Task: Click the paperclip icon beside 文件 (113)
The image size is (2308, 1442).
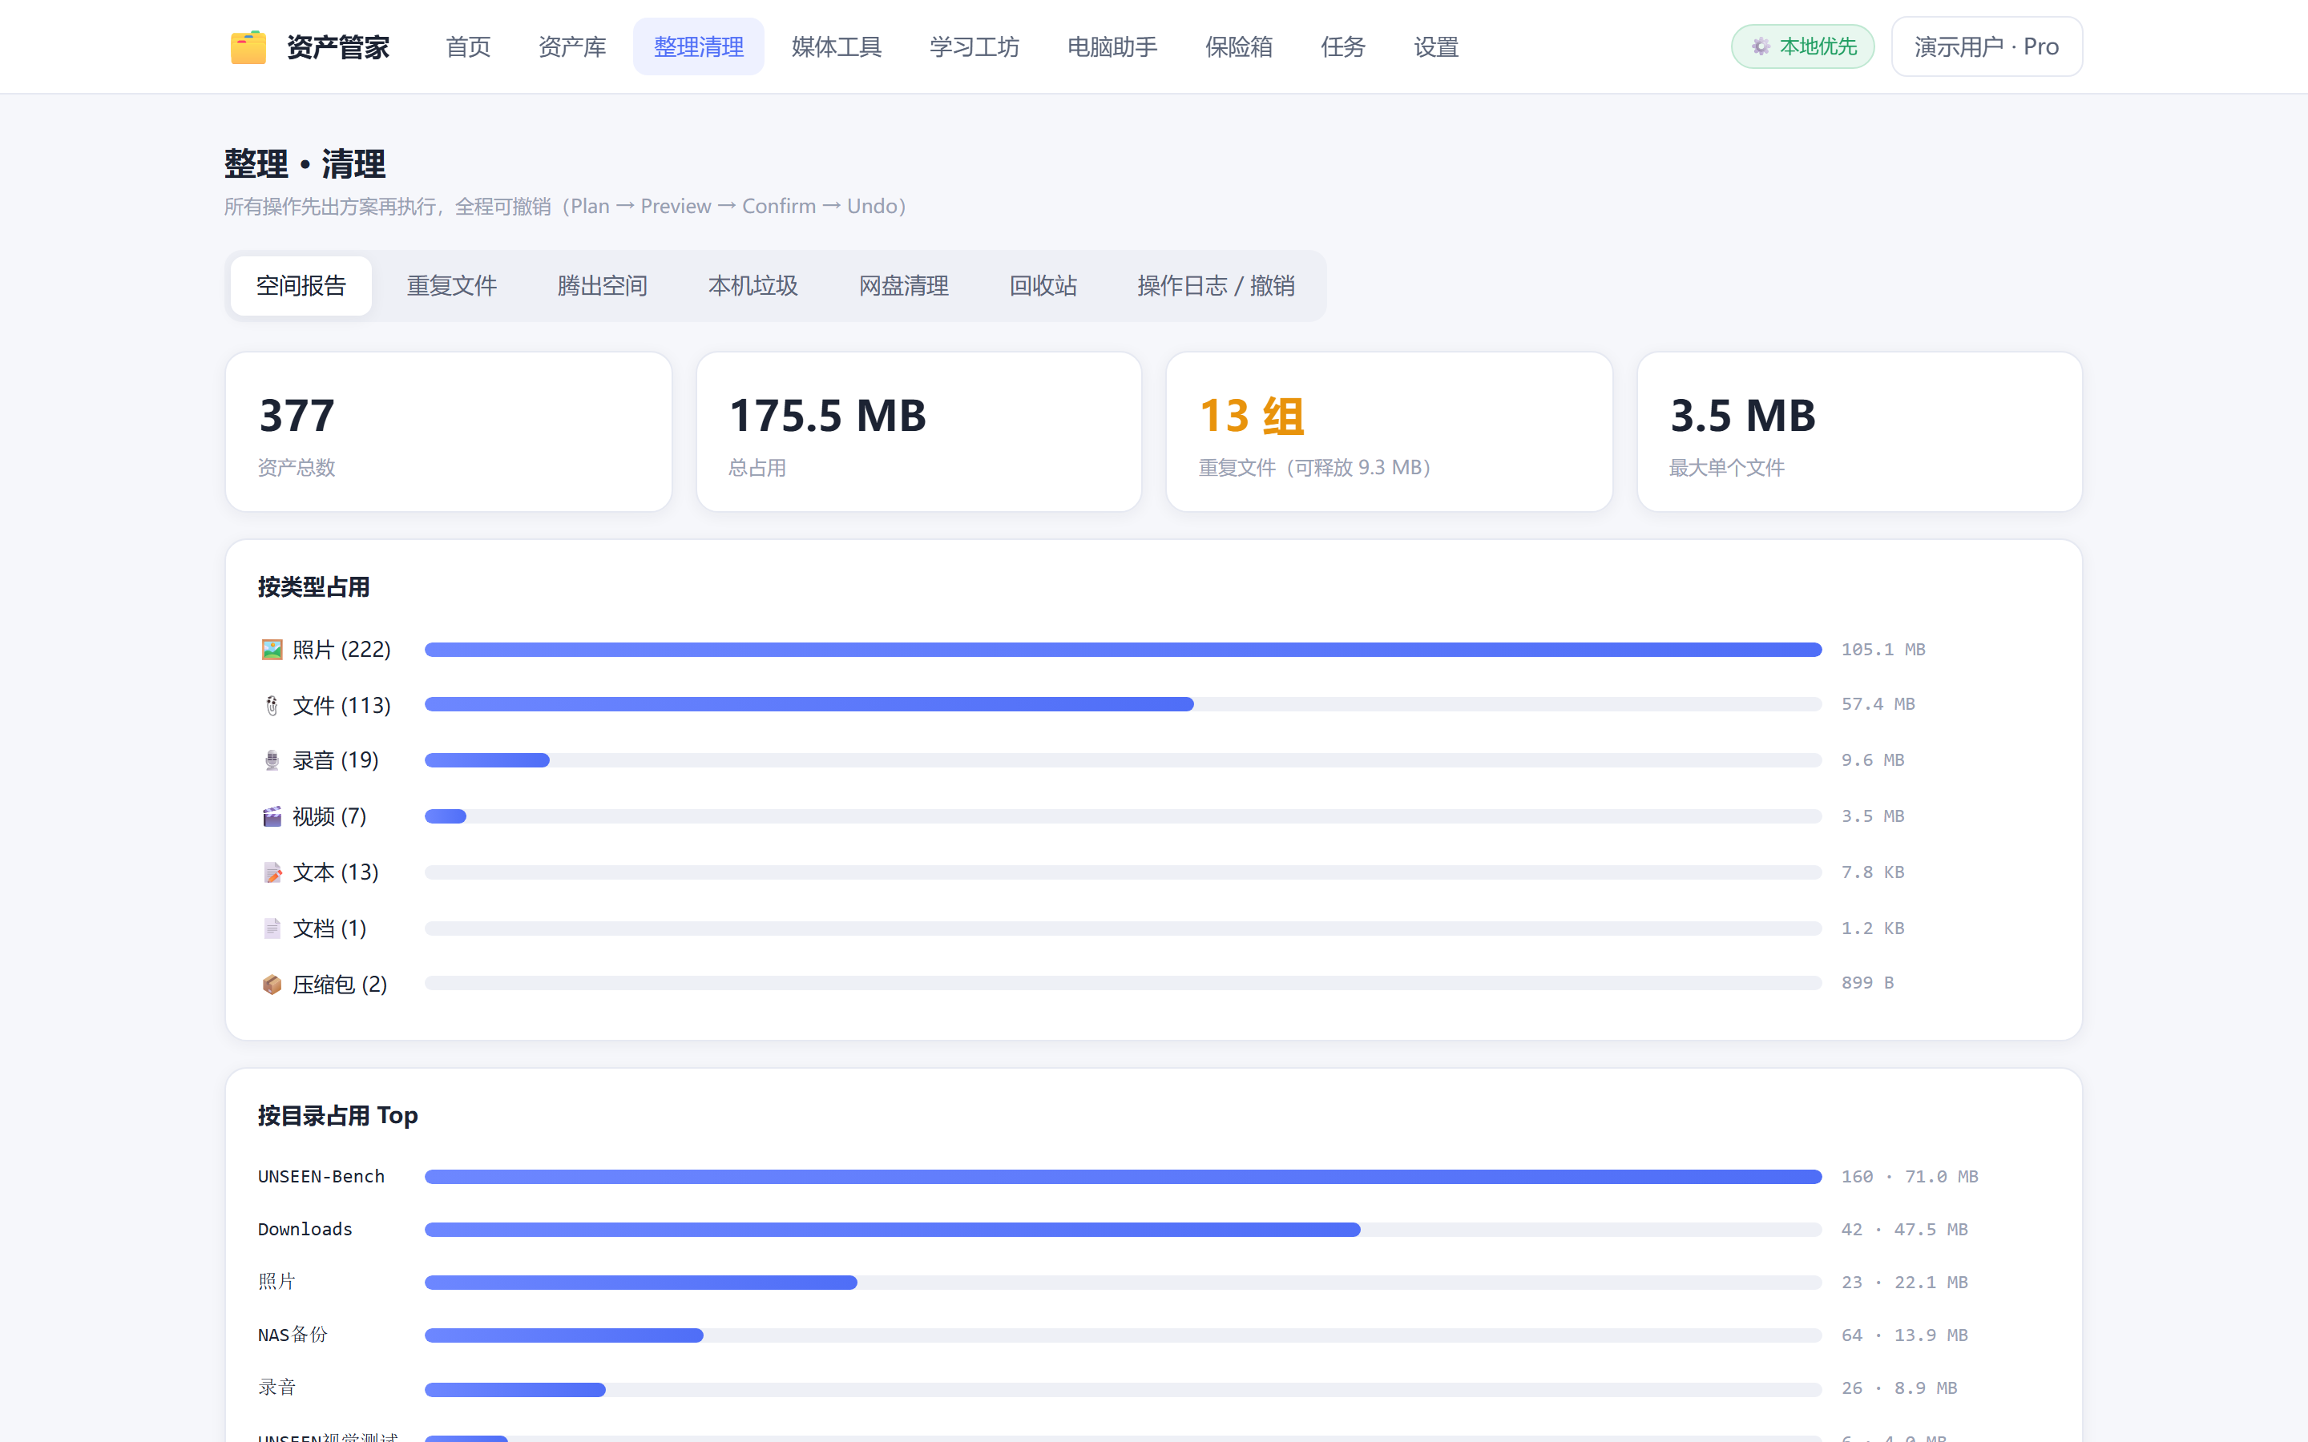Action: pyautogui.click(x=272, y=706)
